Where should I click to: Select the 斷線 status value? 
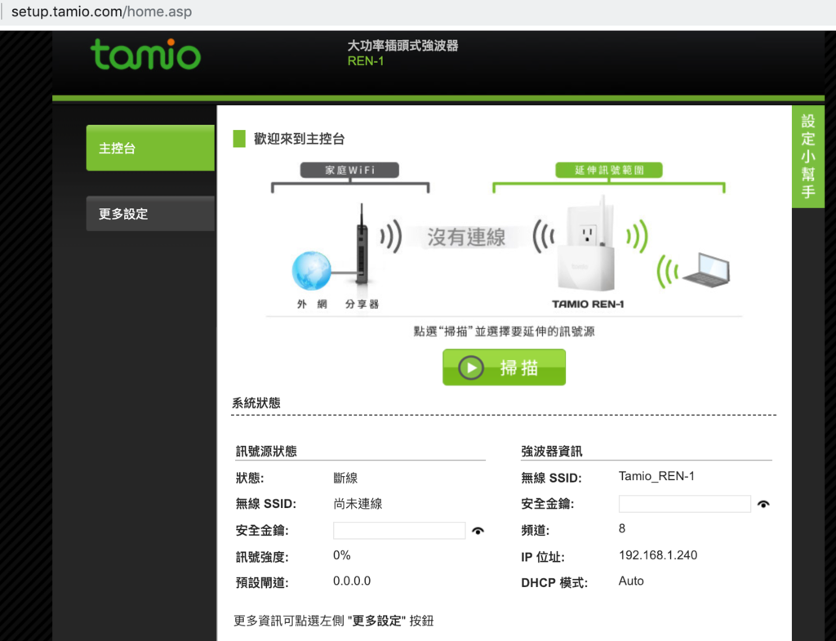[345, 478]
